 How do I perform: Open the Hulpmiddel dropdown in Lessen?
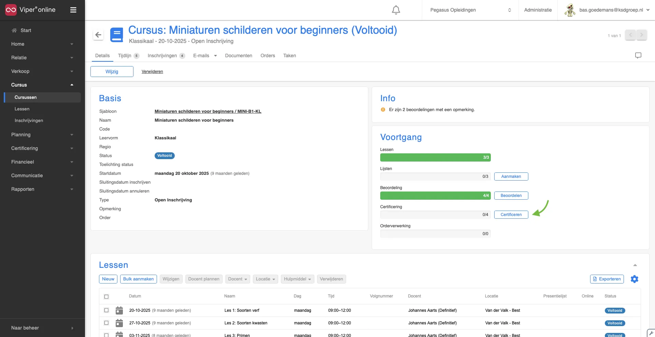pyautogui.click(x=298, y=279)
